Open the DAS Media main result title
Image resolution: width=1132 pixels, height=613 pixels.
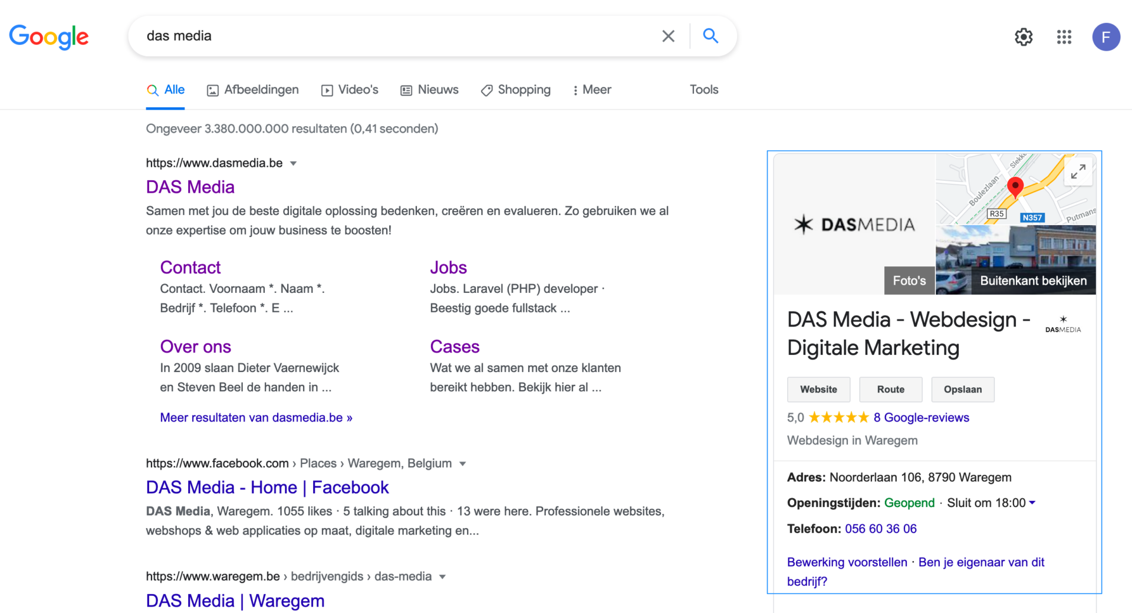pyautogui.click(x=190, y=187)
